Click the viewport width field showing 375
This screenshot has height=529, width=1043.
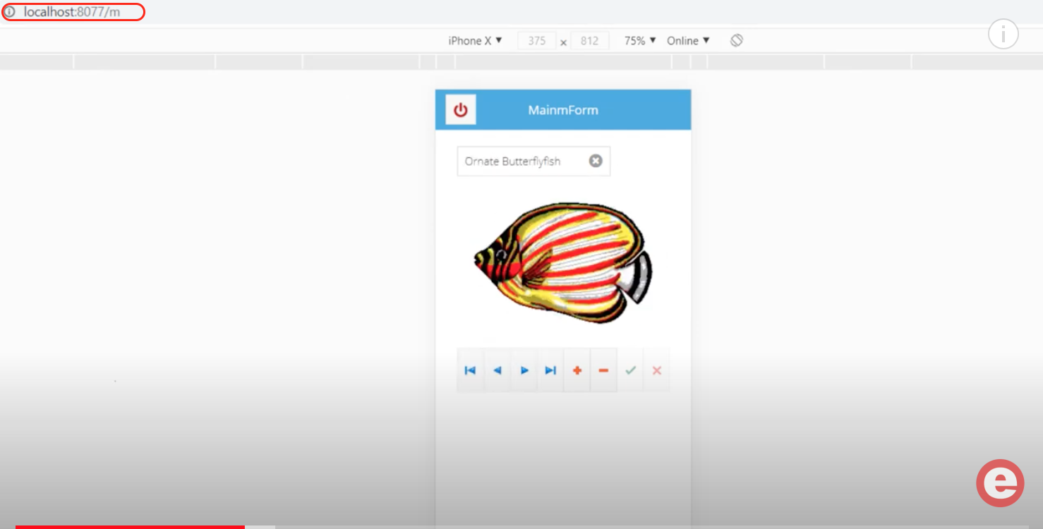[536, 41]
